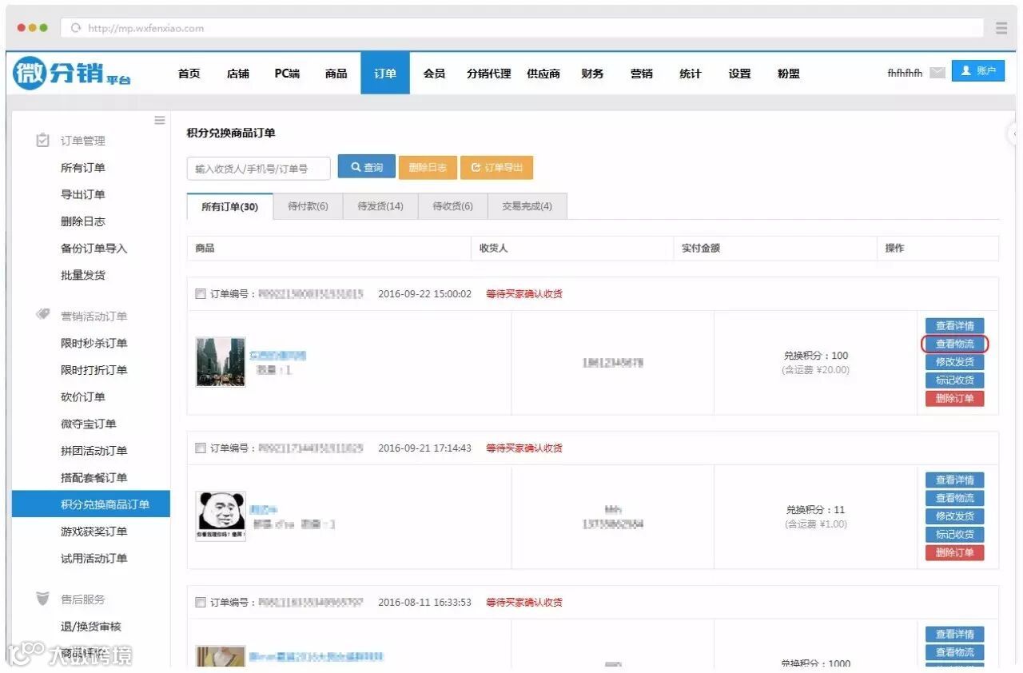The image size is (1023, 673).
Task: Click the browser address bar showing mp.wxfenxiao.com
Action: click(522, 28)
